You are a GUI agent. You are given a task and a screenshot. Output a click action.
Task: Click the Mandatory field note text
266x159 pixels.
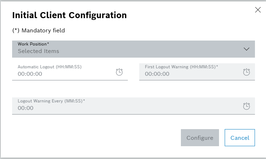click(38, 31)
